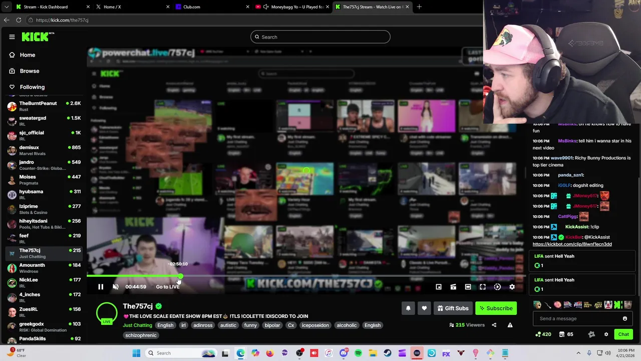Click the Subscribe button
Image resolution: width=641 pixels, height=361 pixels.
pyautogui.click(x=496, y=308)
